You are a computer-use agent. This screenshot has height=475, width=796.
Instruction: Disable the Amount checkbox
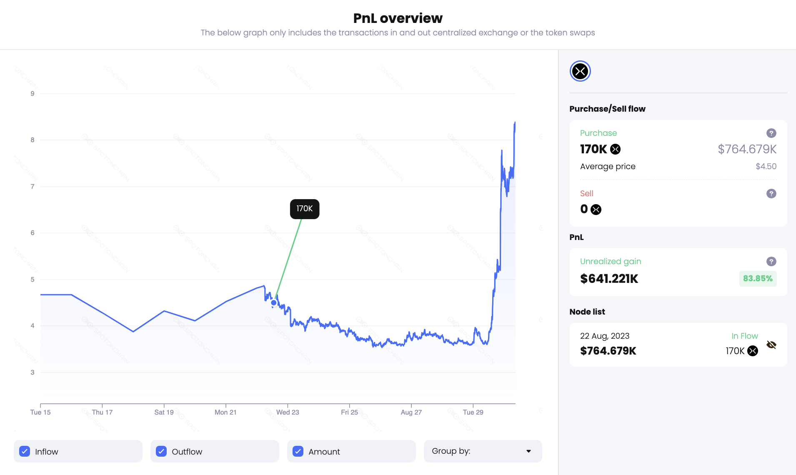coord(298,451)
